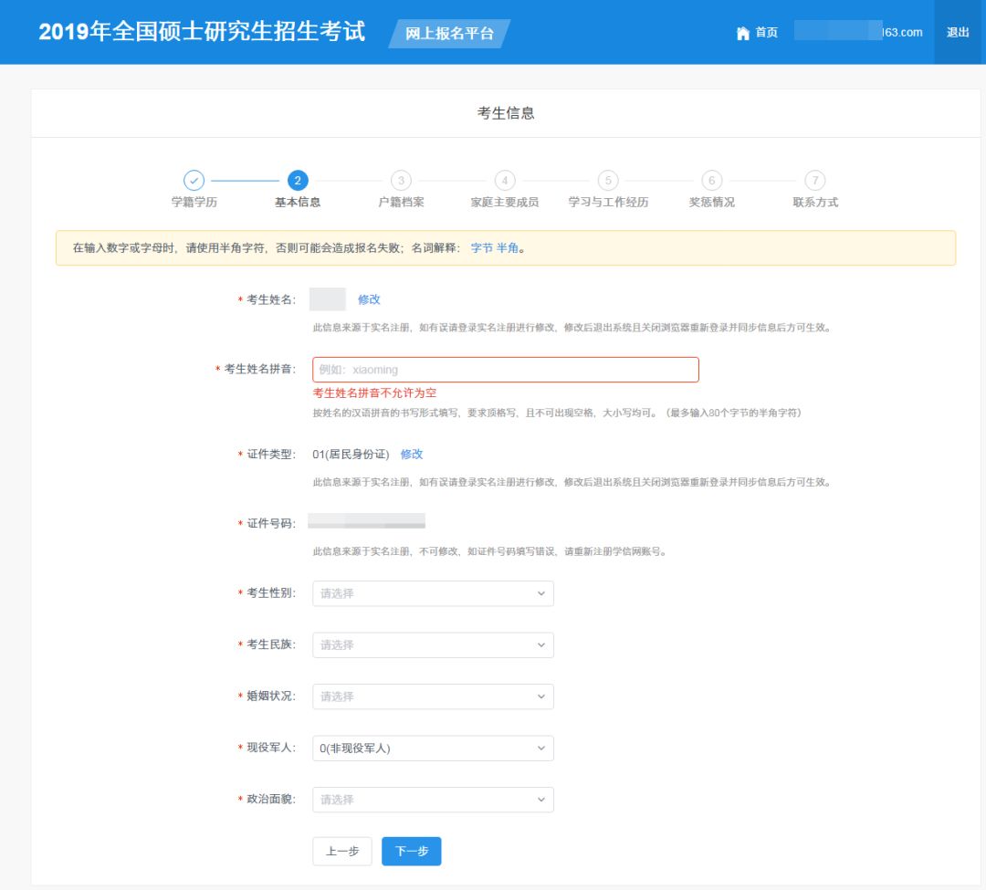The image size is (986, 890).
Task: Go to step 7 circle 联系方式
Action: 815,181
